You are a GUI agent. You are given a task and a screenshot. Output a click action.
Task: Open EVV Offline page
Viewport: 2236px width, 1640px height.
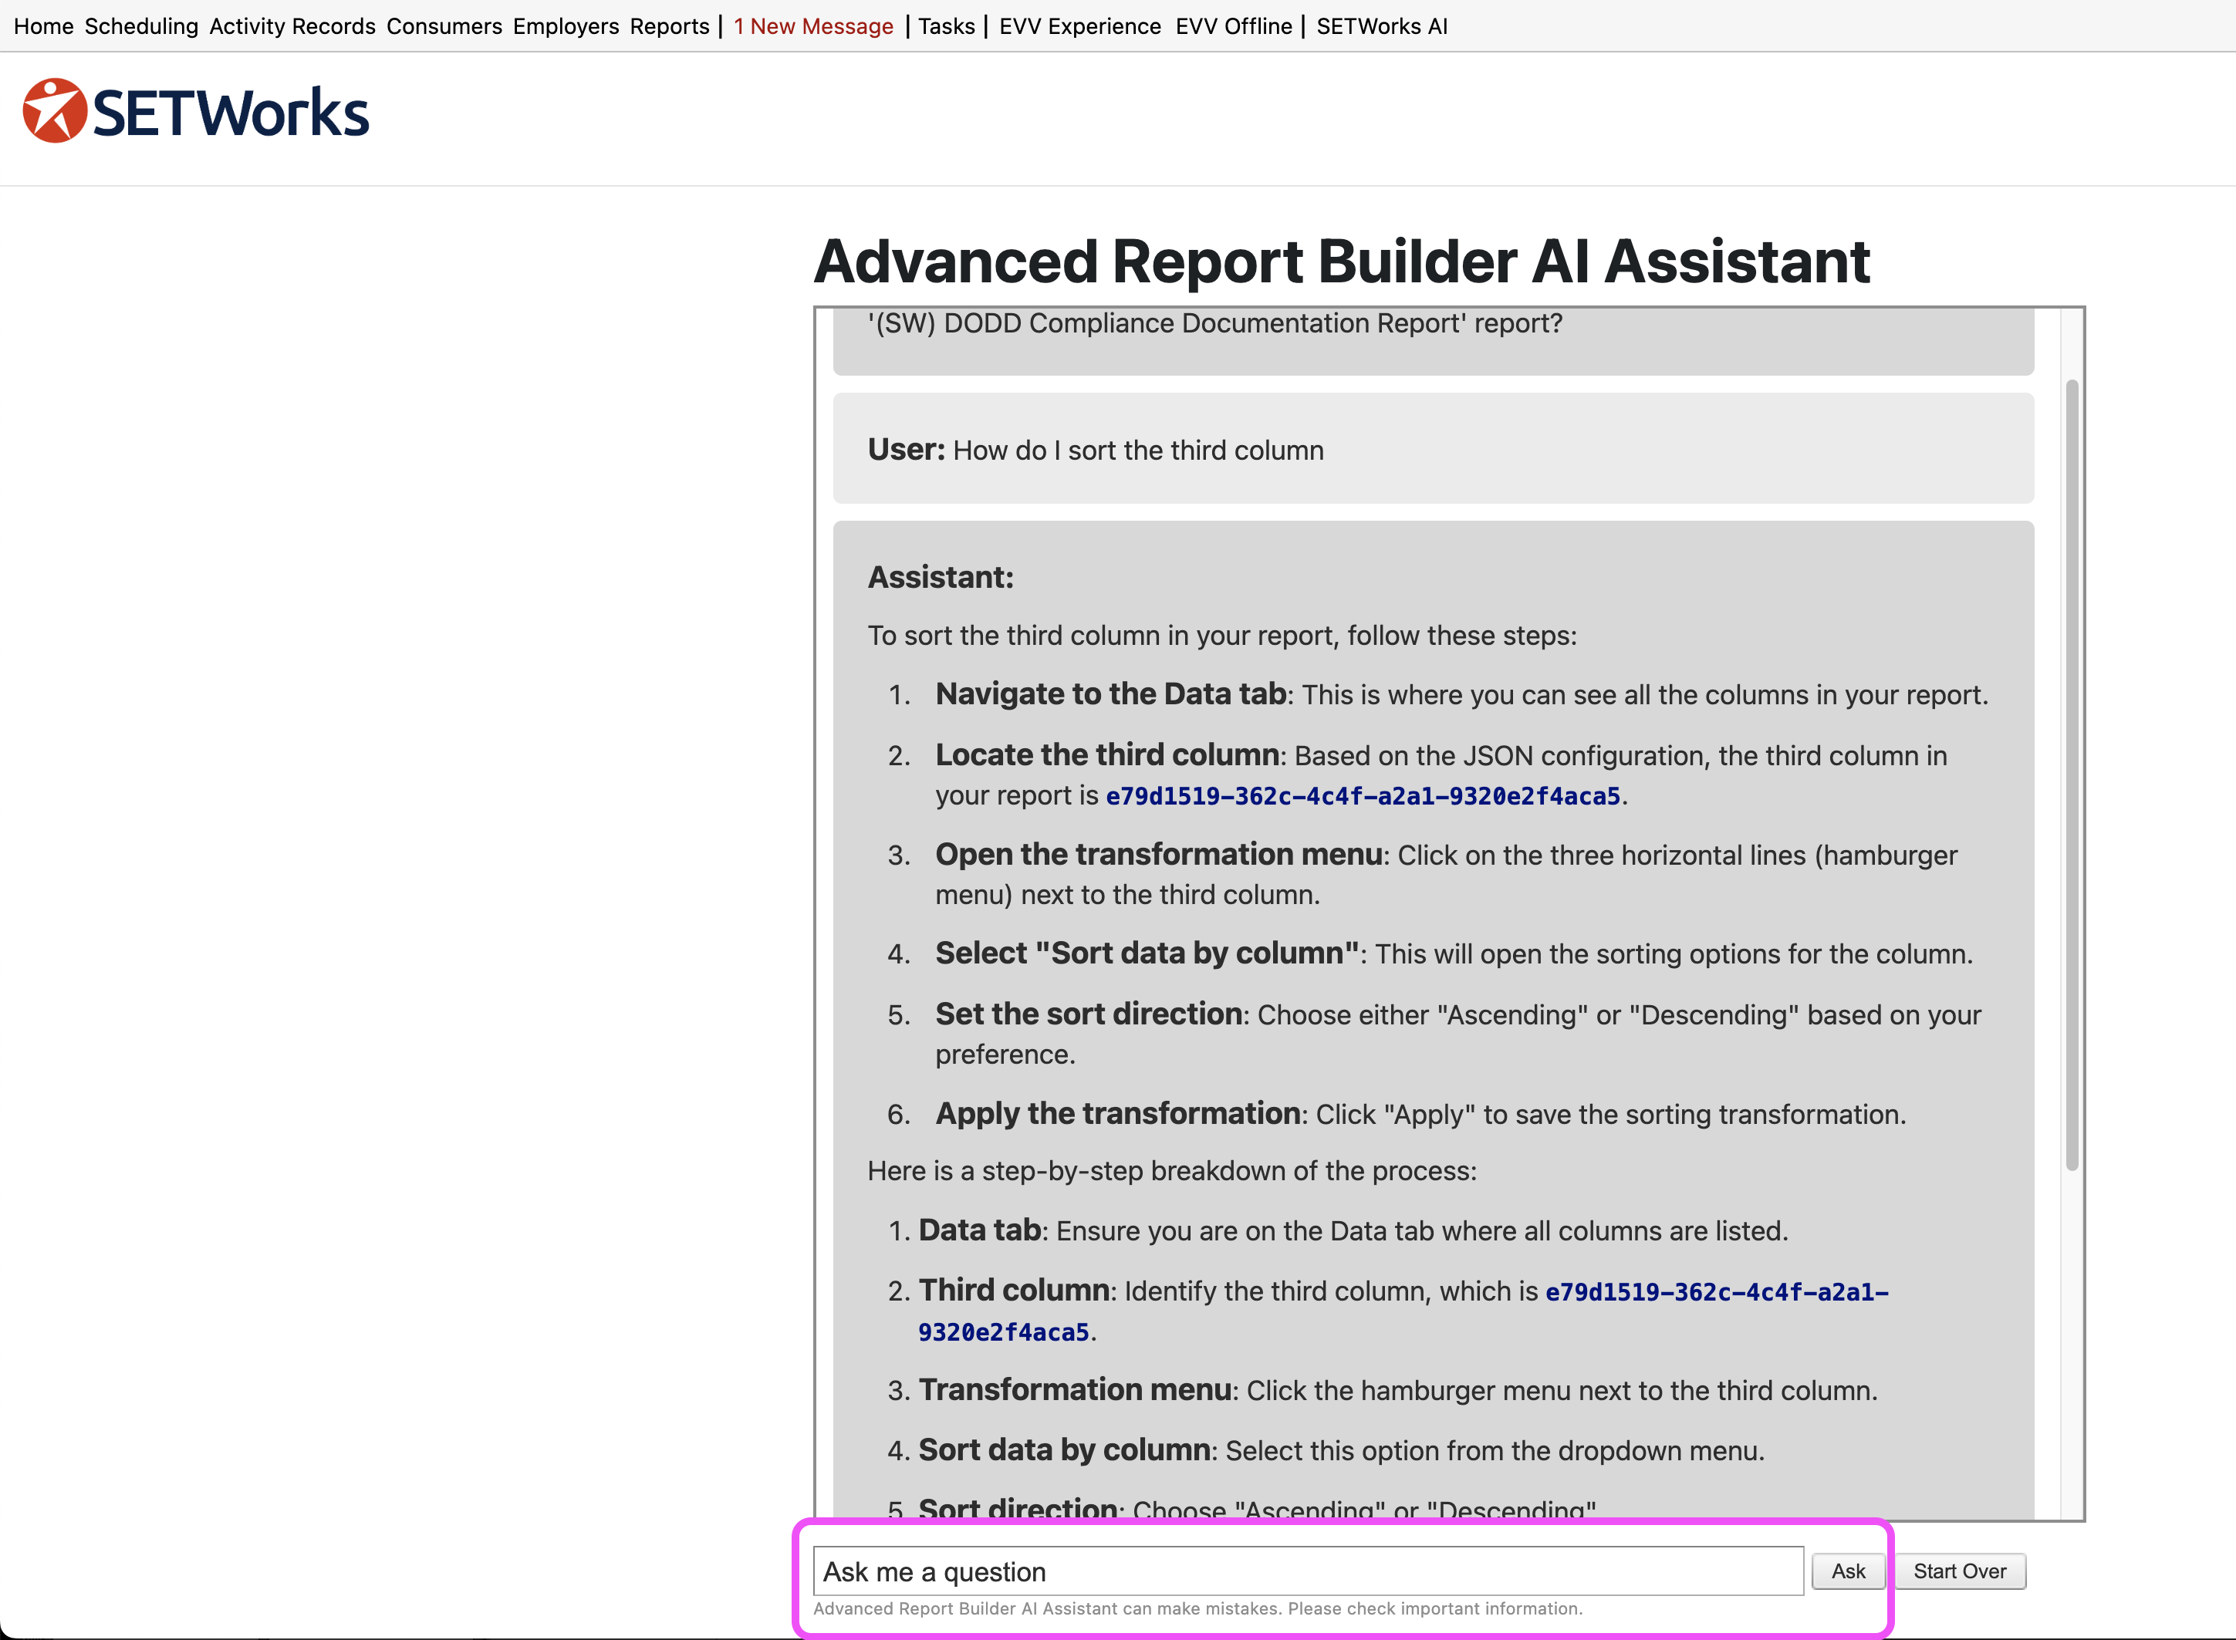(x=1233, y=25)
